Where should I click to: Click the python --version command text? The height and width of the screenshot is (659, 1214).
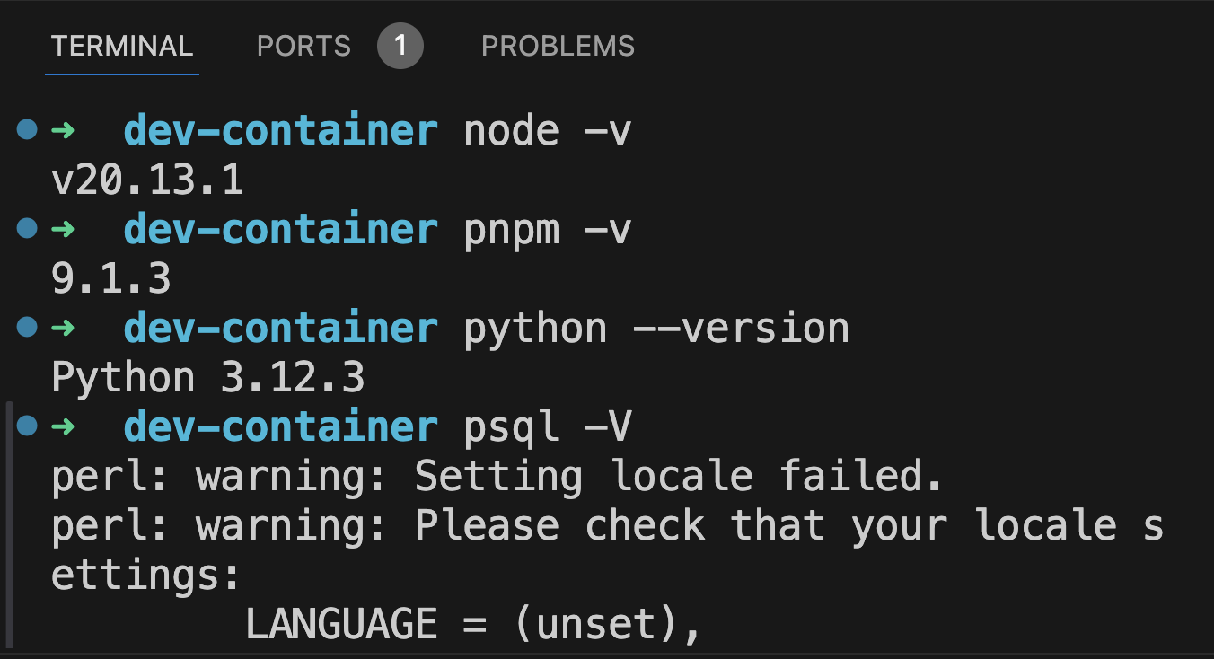click(656, 327)
